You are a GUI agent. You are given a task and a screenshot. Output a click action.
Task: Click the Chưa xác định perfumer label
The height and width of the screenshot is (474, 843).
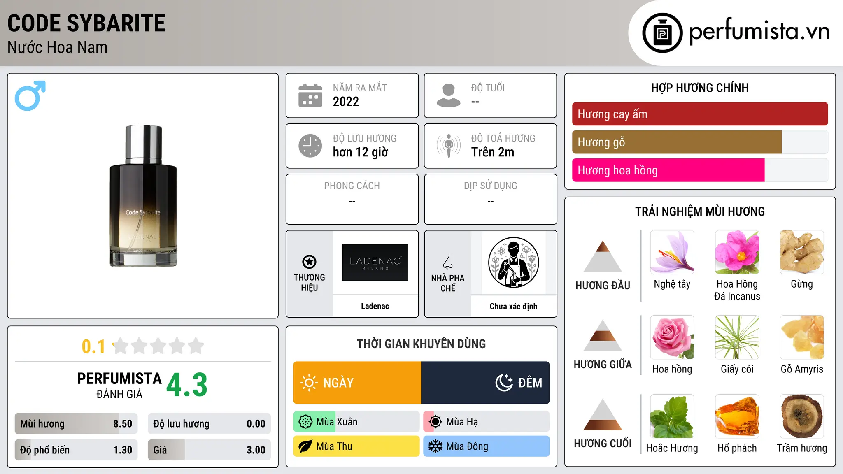[513, 306]
